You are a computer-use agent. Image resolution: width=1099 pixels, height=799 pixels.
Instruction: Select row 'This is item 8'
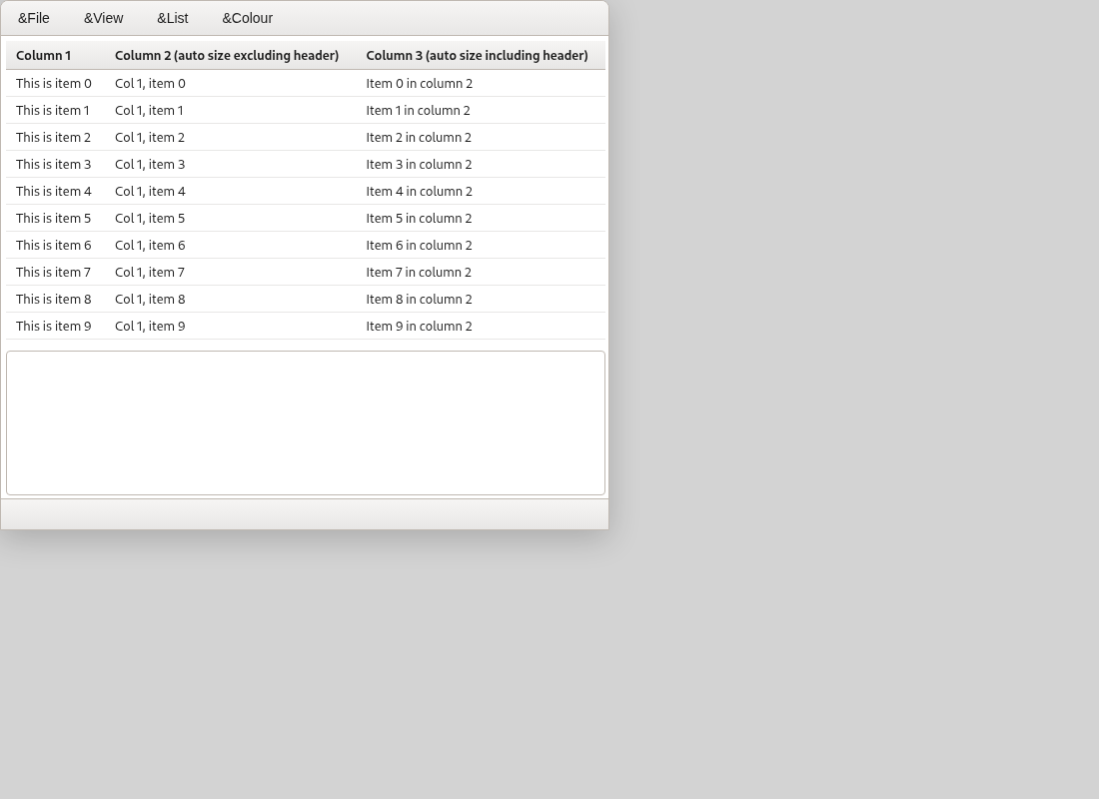pyautogui.click(x=306, y=300)
